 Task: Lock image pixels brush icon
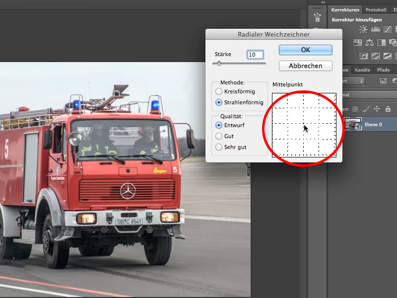[366, 109]
